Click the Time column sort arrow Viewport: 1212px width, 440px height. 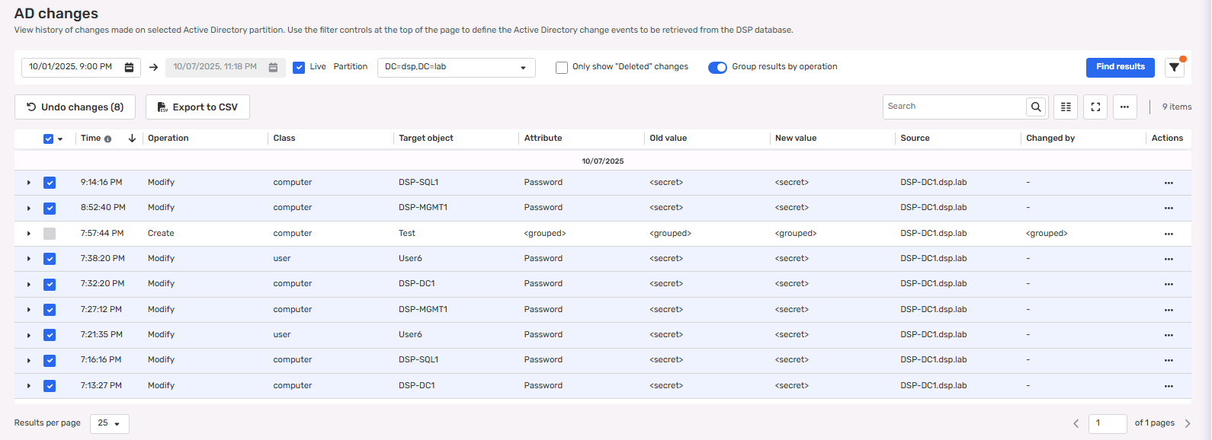[x=132, y=139]
